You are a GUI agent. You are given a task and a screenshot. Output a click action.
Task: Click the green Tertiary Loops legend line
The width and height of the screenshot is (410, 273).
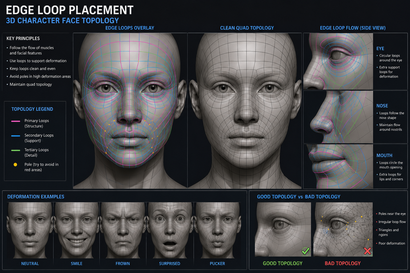pos(15,150)
